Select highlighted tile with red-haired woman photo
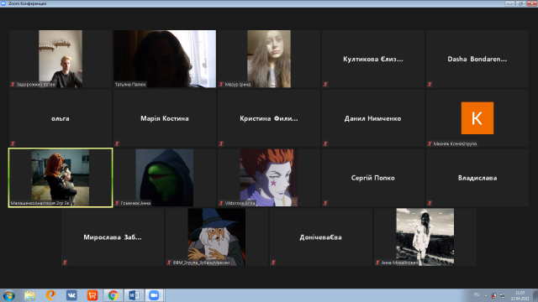 (61, 178)
